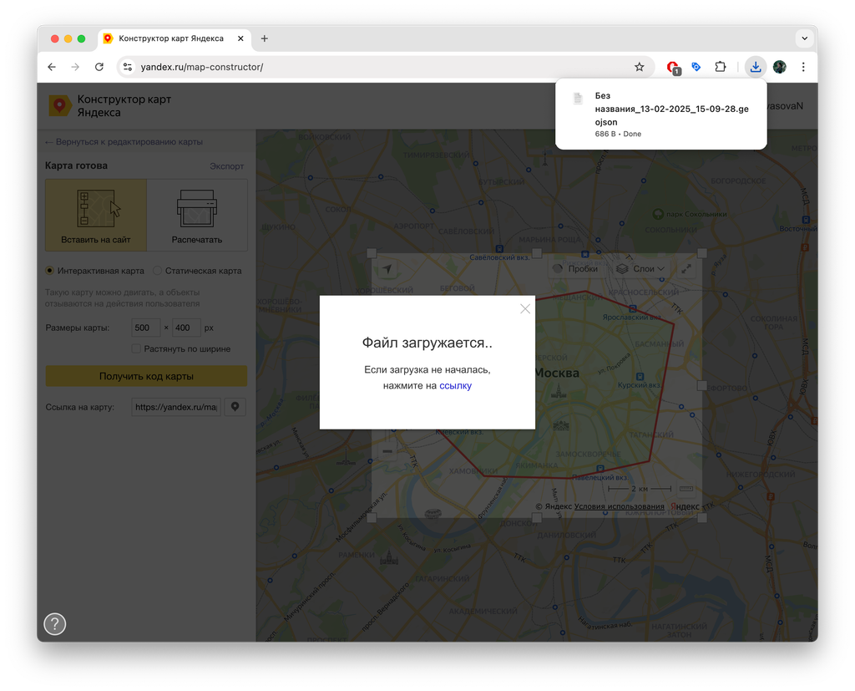
Task: Open the help question mark button
Action: 55,624
